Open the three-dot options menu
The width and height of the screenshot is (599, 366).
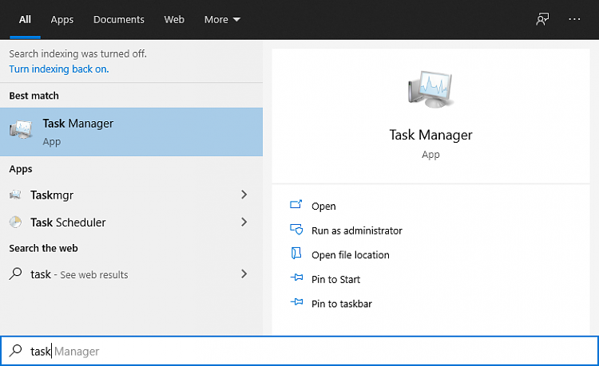[x=574, y=19]
